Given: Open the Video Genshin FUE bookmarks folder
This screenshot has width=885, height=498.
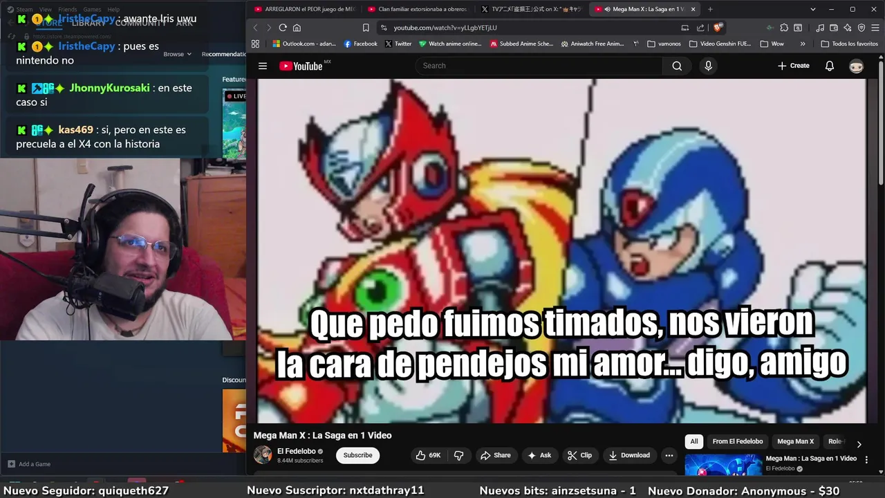Looking at the screenshot, I should coord(720,44).
